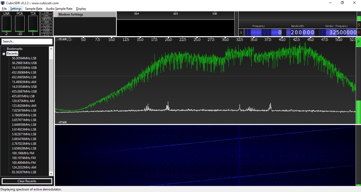Screen dimensions: 361x192
Task: Click the recents list scroll-down arrow
Action: click(51, 174)
